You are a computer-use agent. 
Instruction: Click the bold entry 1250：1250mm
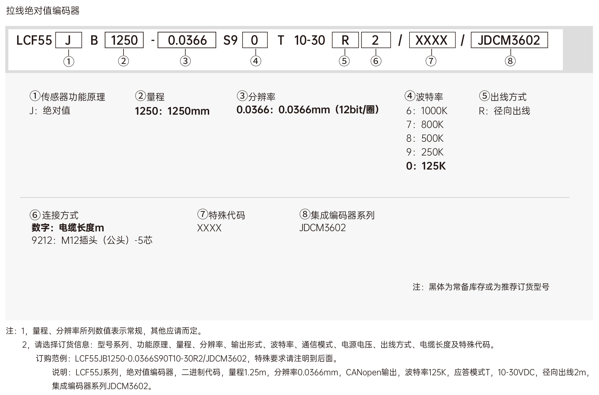click(172, 111)
